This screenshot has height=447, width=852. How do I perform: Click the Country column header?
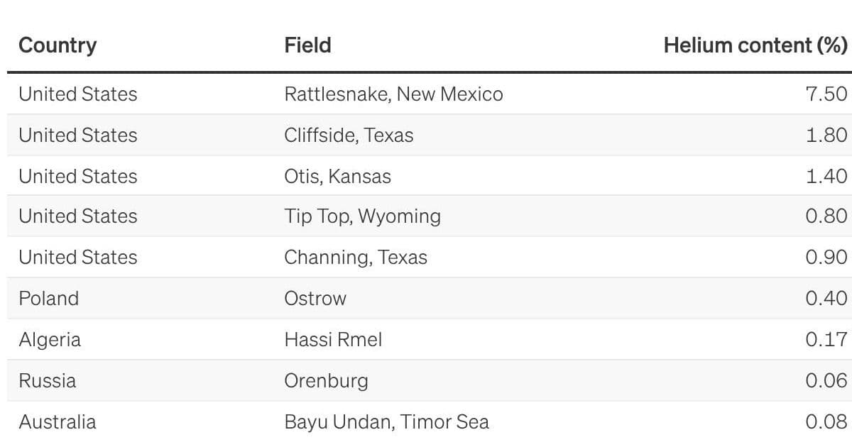pos(58,45)
